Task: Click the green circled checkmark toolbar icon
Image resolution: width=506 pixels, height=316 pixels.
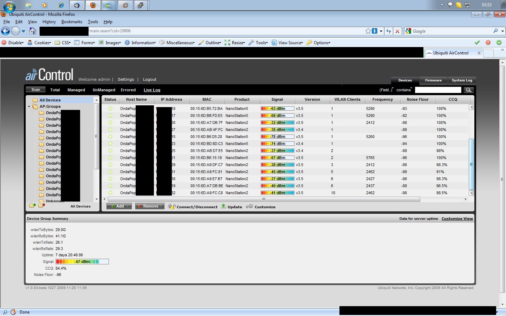Action: pos(499,42)
